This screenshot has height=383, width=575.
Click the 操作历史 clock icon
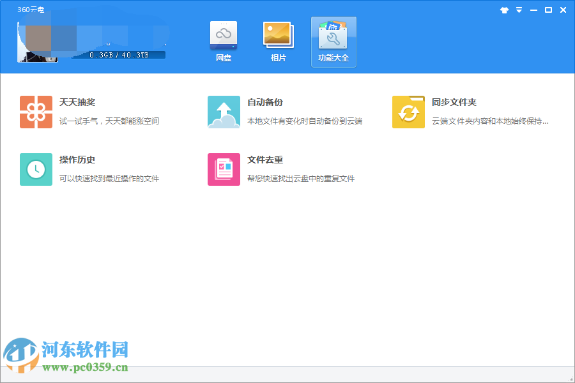click(36, 169)
